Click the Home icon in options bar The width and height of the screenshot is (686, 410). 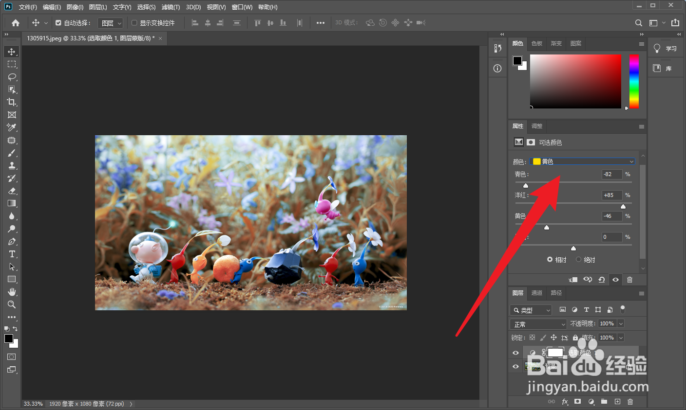[x=16, y=23]
